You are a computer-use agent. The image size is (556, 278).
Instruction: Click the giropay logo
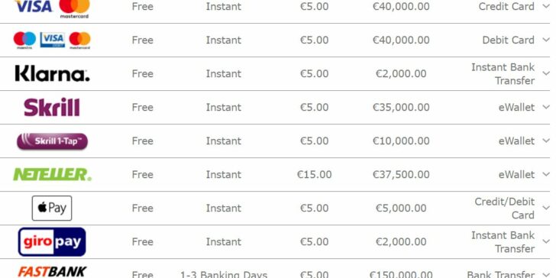52,242
